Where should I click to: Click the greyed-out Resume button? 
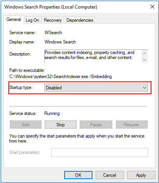tap(132, 125)
